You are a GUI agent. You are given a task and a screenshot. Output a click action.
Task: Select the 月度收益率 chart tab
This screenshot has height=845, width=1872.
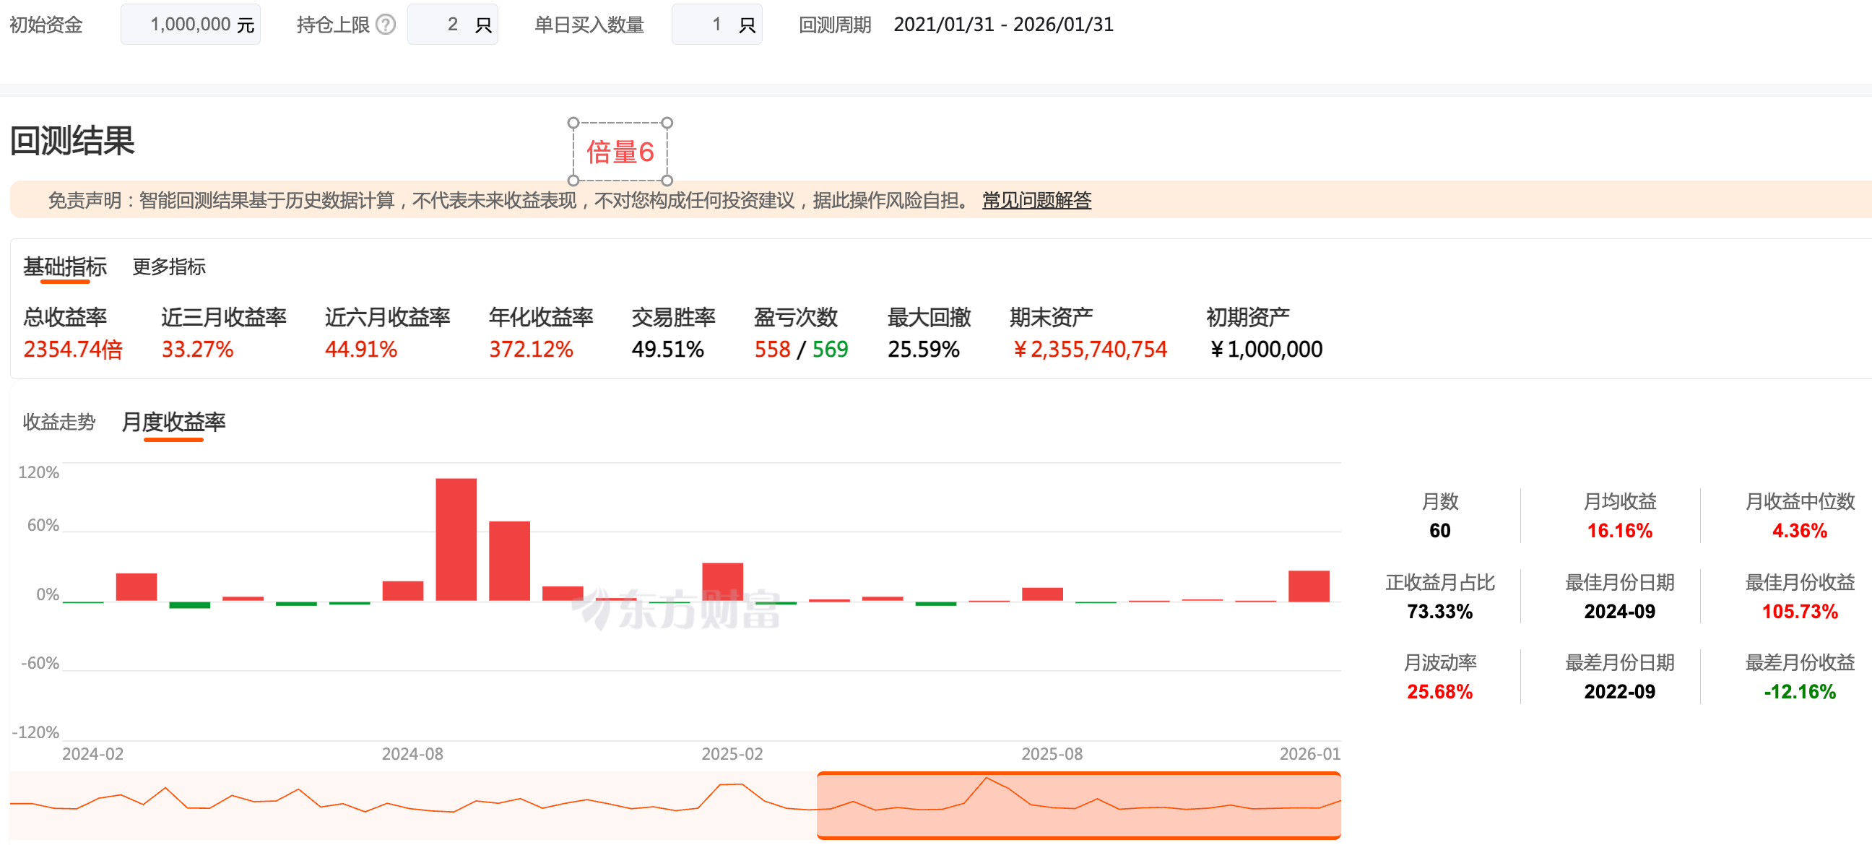(173, 421)
